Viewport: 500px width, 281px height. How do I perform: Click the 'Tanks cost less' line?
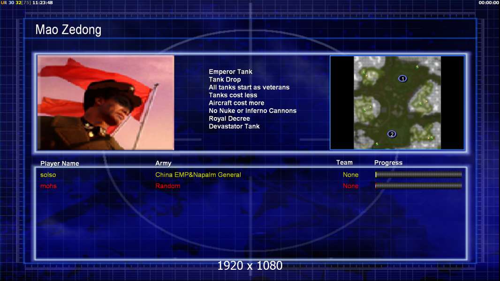click(x=233, y=95)
